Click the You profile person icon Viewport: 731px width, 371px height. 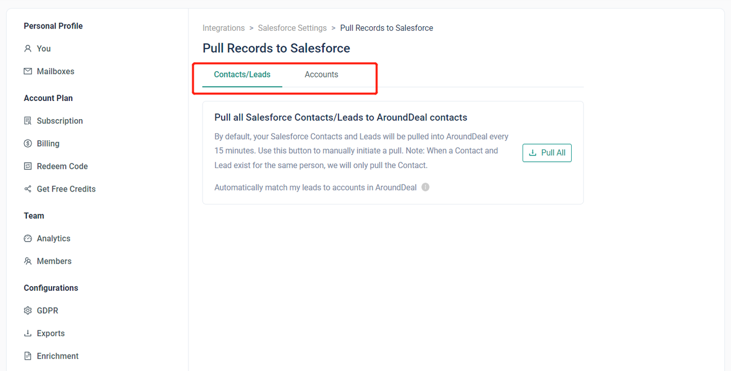[27, 49]
